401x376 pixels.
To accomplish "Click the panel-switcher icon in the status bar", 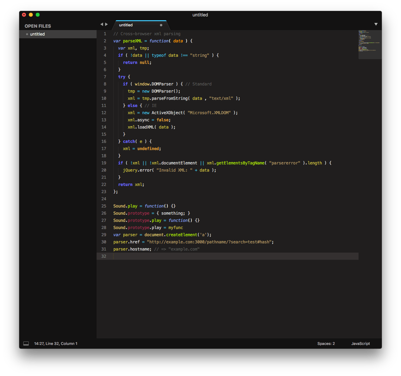I will [x=26, y=343].
